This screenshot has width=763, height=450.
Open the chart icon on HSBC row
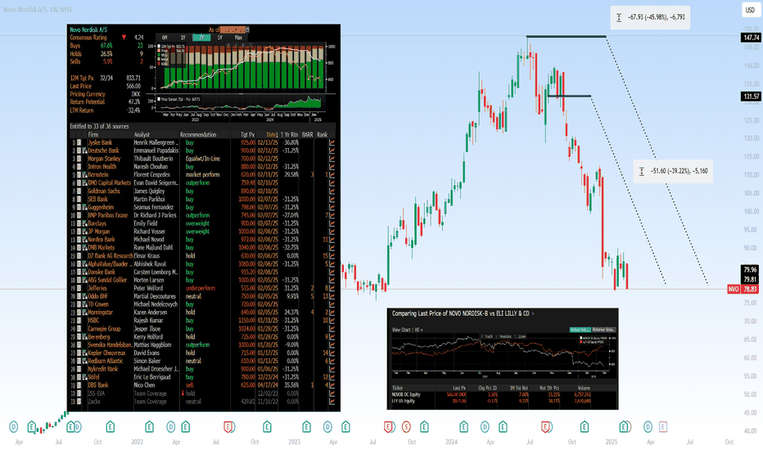click(x=332, y=321)
